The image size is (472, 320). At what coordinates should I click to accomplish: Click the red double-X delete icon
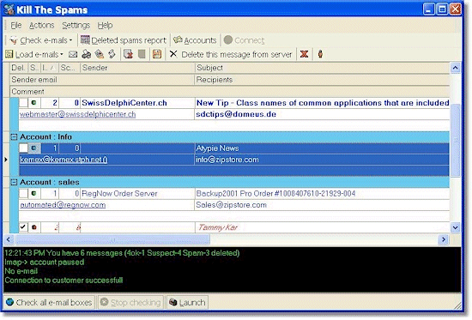pyautogui.click(x=304, y=54)
